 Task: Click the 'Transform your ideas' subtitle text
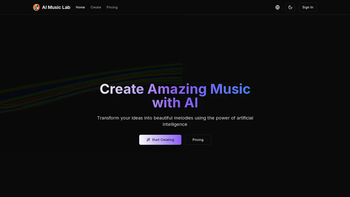point(175,121)
